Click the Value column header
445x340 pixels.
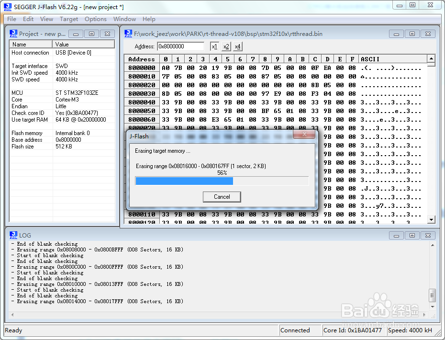click(x=84, y=45)
